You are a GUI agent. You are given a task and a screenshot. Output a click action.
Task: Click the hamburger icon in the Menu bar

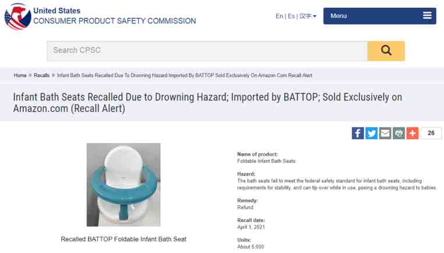click(427, 16)
